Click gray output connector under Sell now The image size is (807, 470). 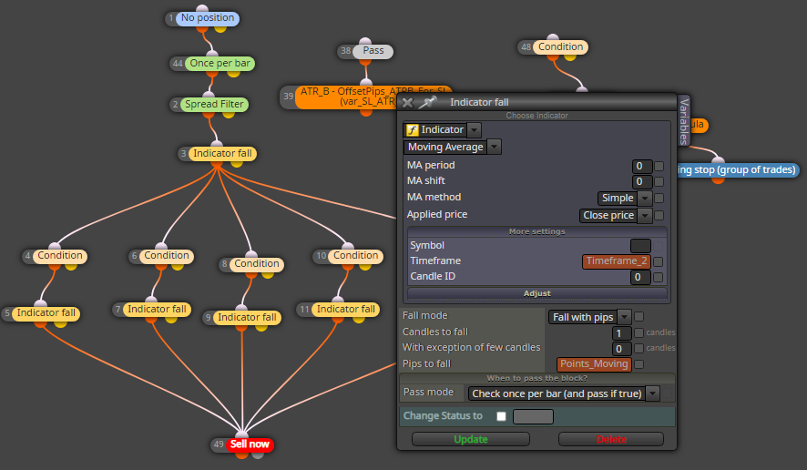258,455
